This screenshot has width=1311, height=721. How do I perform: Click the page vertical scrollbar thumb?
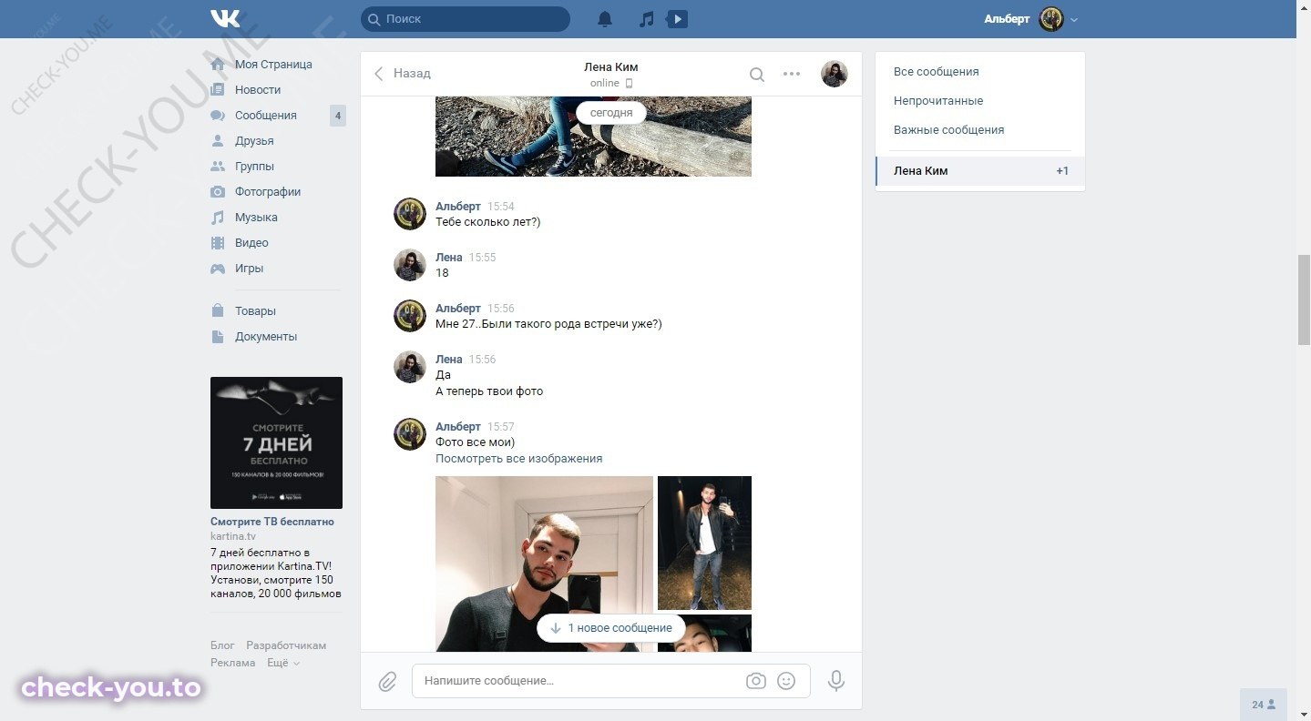coord(1304,300)
